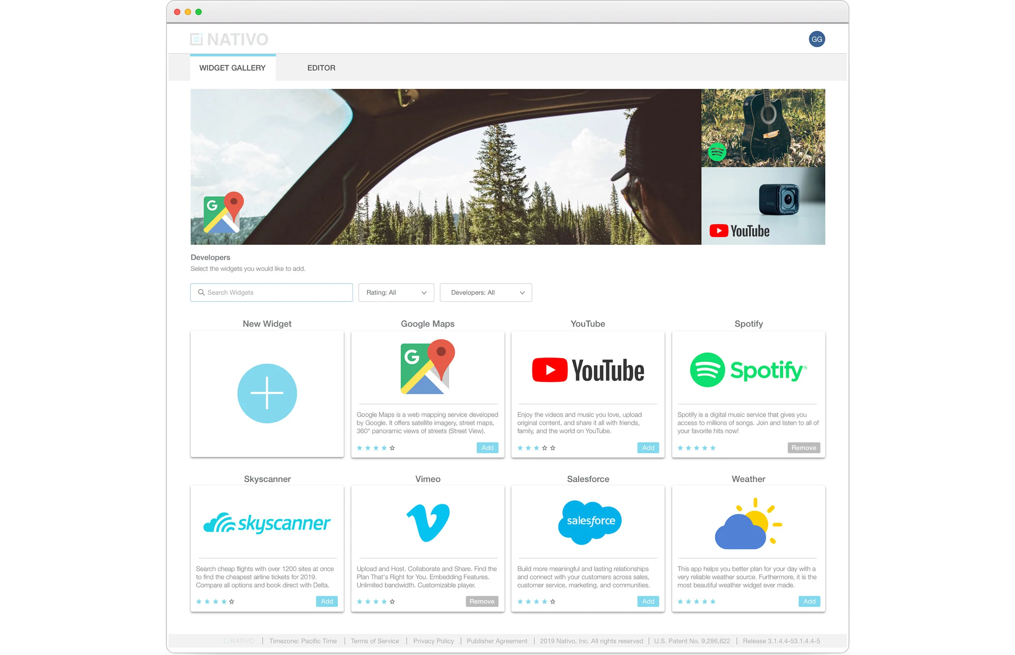Add the Weather widget
Viewport: 1015px width, 655px height.
[809, 601]
